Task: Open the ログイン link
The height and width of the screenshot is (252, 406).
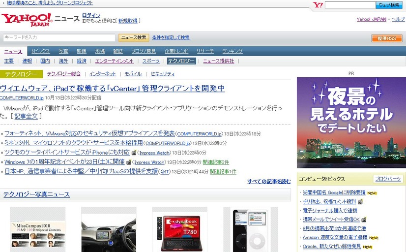Action: 91,15
